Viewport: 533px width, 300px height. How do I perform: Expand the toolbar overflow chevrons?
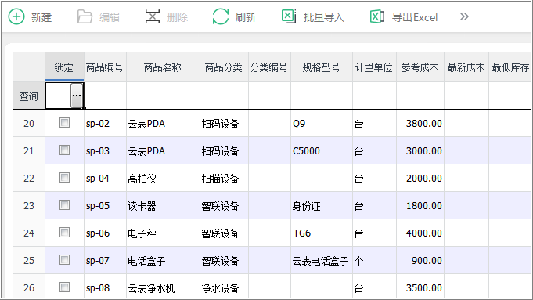tap(464, 16)
